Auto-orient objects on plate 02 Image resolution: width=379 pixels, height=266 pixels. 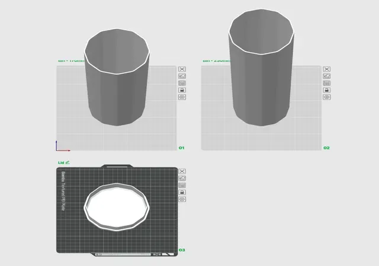[x=326, y=76]
